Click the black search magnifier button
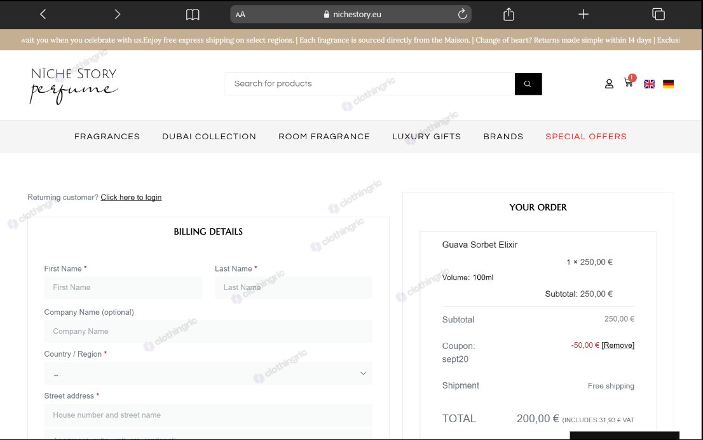 pos(528,84)
